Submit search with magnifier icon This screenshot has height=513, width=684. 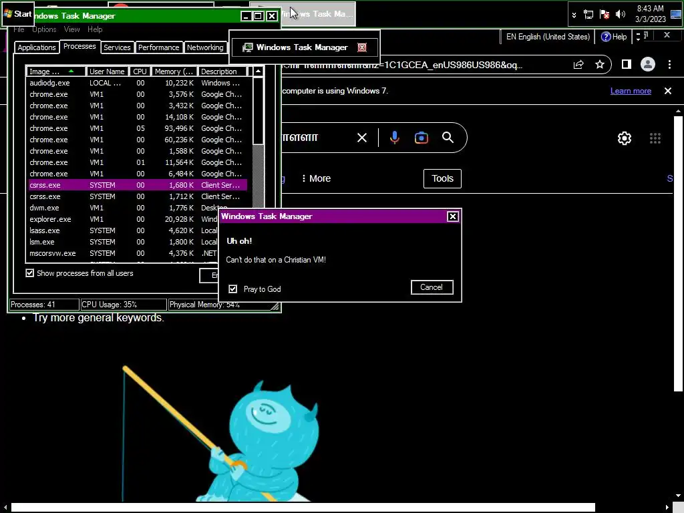pyautogui.click(x=448, y=138)
